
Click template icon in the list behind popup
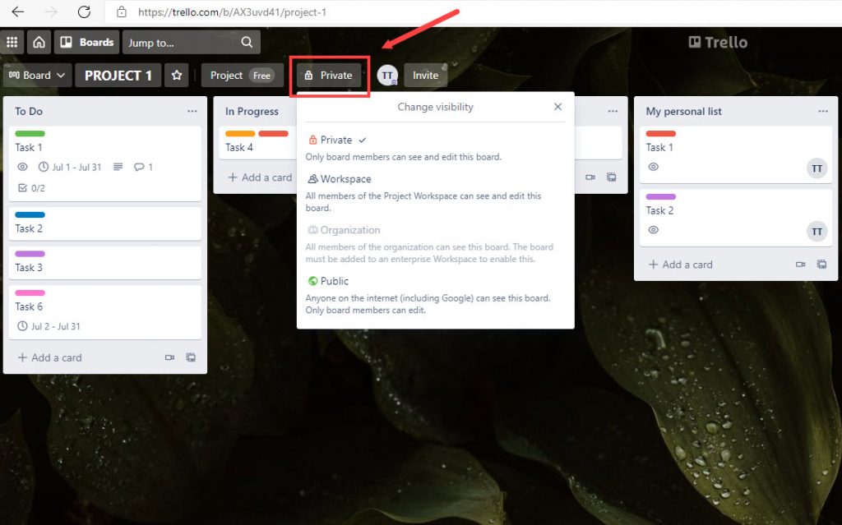tap(611, 177)
